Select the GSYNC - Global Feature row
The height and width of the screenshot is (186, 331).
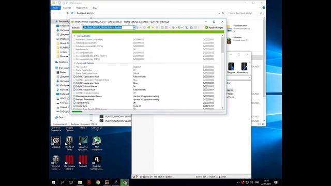147,86
